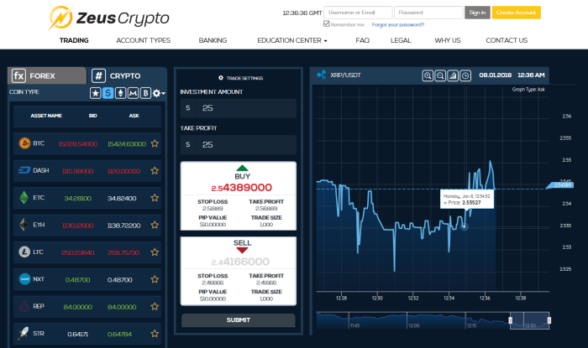Click the DASH coin icon
Viewport: 588px width, 348px height.
[x=24, y=170]
